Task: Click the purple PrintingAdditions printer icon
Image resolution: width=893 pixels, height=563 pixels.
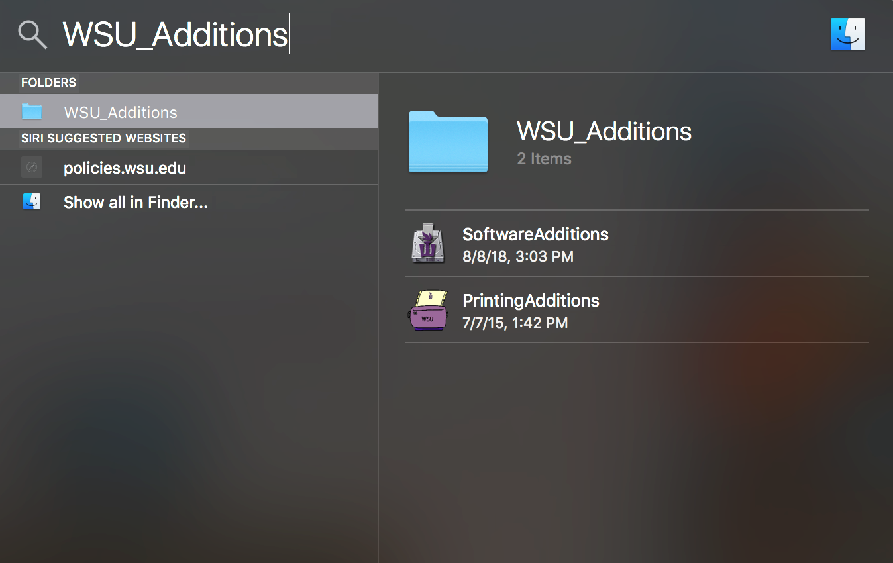Action: 427,310
